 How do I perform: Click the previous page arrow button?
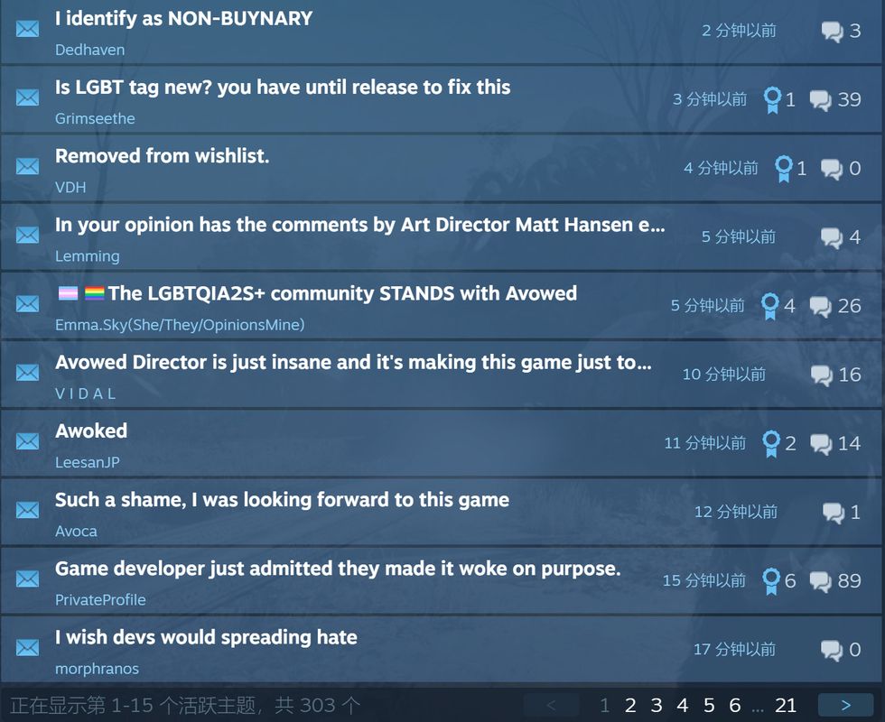552,705
